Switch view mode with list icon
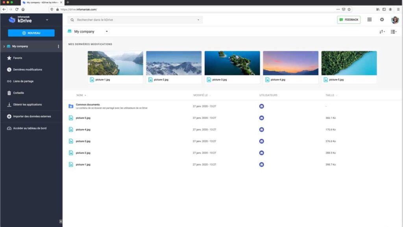 (x=394, y=31)
